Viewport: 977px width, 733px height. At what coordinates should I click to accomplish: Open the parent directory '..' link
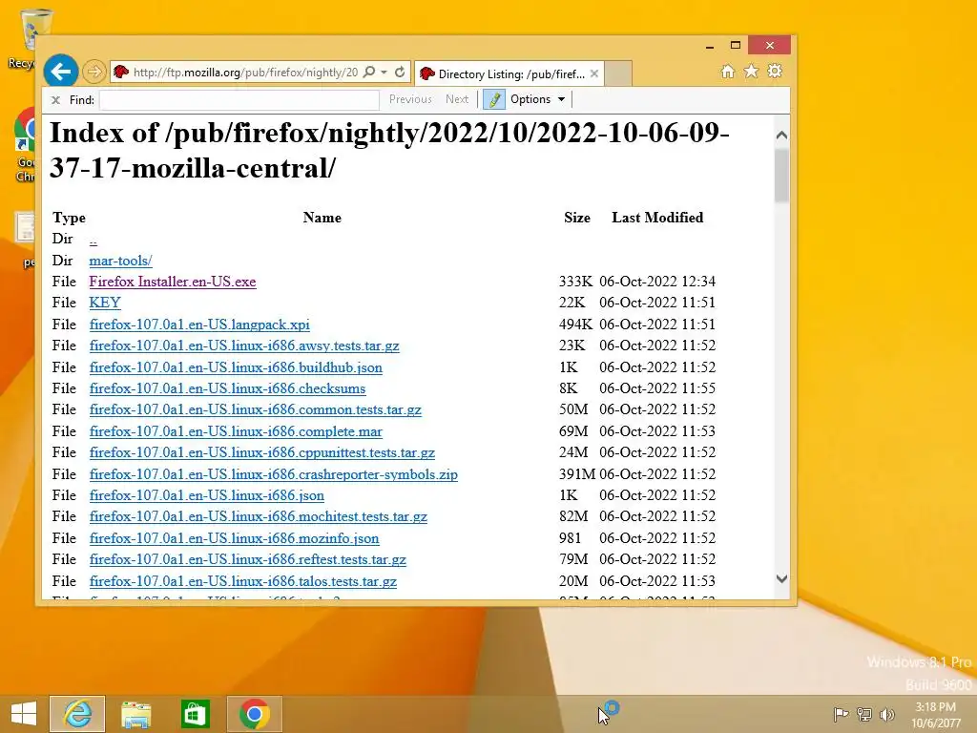point(93,240)
